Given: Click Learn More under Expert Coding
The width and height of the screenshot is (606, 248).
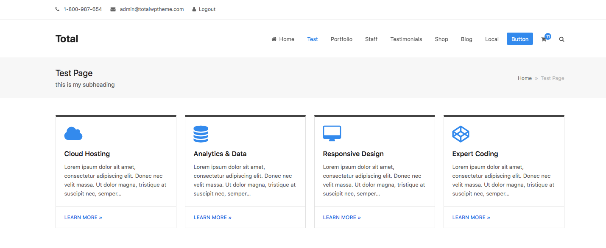Looking at the screenshot, I should coord(471,218).
